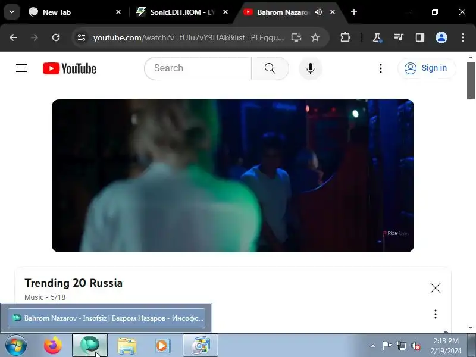Viewport: 476px width, 357px height.
Task: Open Windows Media Player taskbar icon
Action: pyautogui.click(x=163, y=346)
